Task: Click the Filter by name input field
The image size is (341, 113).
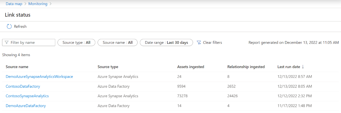Action: click(x=29, y=43)
